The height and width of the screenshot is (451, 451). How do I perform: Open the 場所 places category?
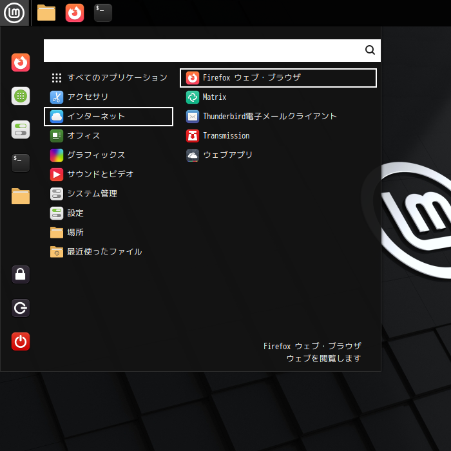pyautogui.click(x=108, y=233)
